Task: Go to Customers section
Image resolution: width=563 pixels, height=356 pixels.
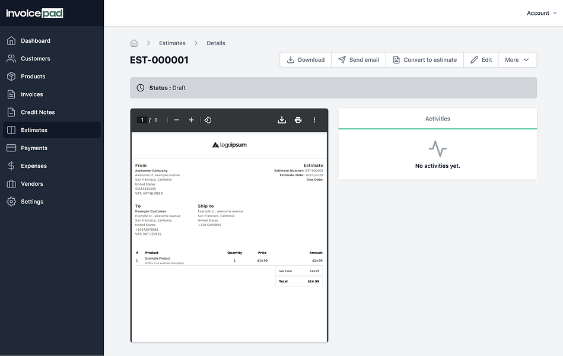Action: [x=52, y=59]
